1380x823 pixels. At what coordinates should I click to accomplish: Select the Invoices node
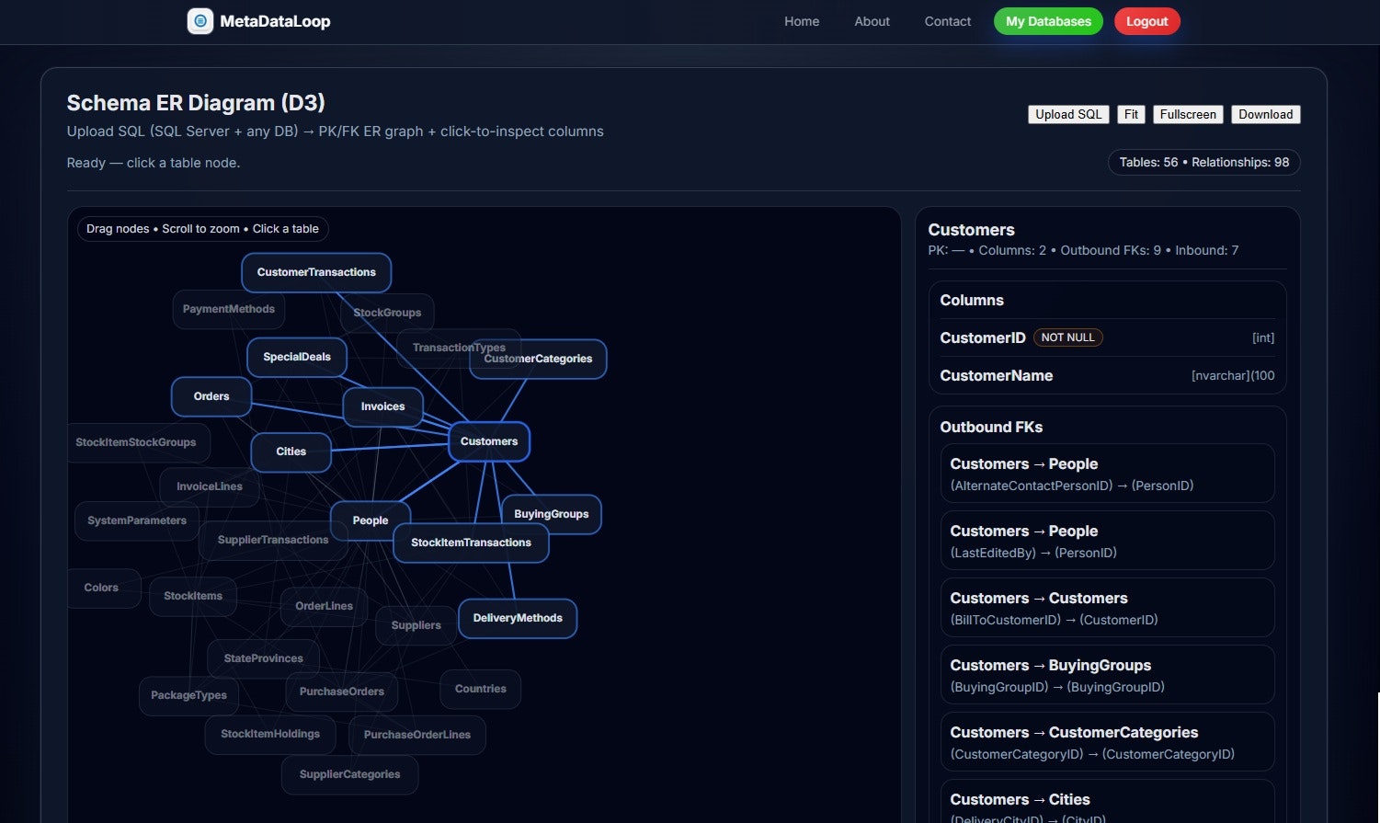coord(382,406)
